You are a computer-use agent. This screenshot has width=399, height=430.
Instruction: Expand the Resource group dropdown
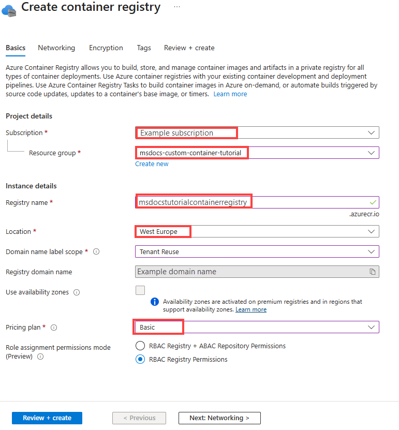coord(257,153)
